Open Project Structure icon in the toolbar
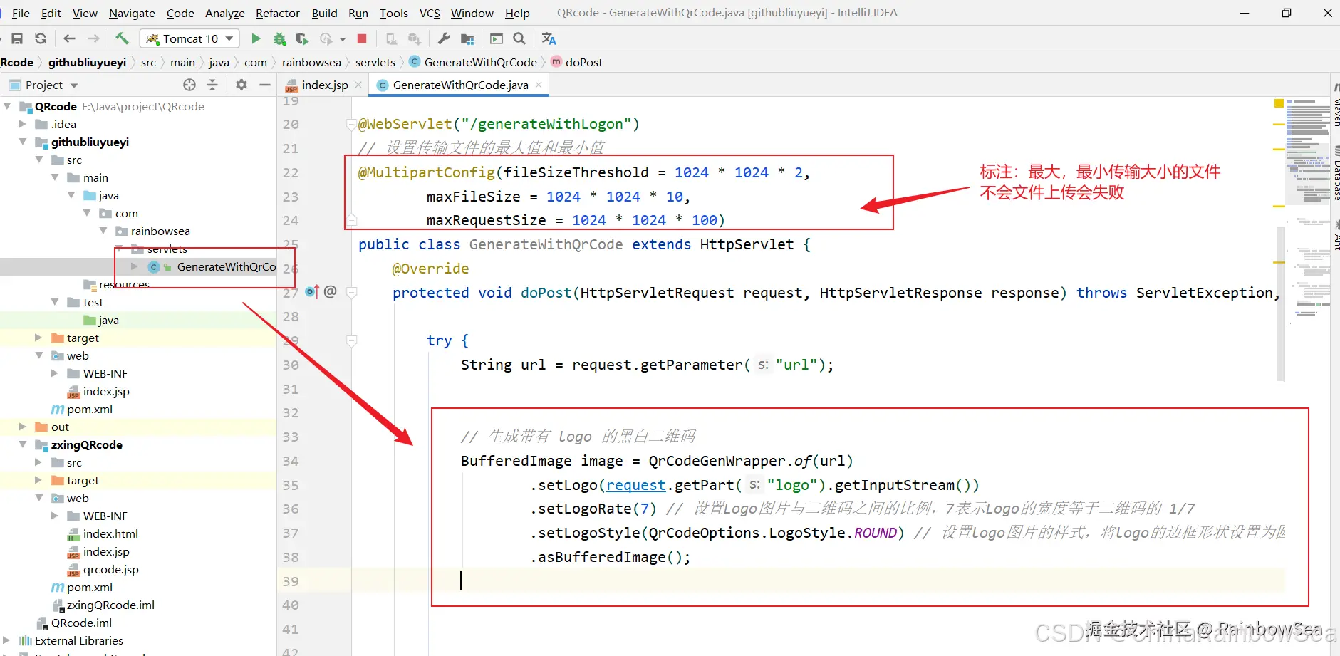The image size is (1340, 656). pyautogui.click(x=467, y=38)
